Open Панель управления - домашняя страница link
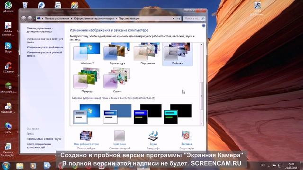 click(x=39, y=30)
